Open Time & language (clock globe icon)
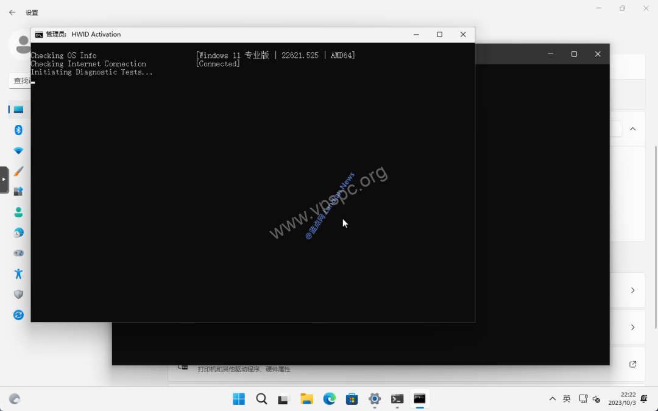The image size is (658, 411). click(18, 233)
